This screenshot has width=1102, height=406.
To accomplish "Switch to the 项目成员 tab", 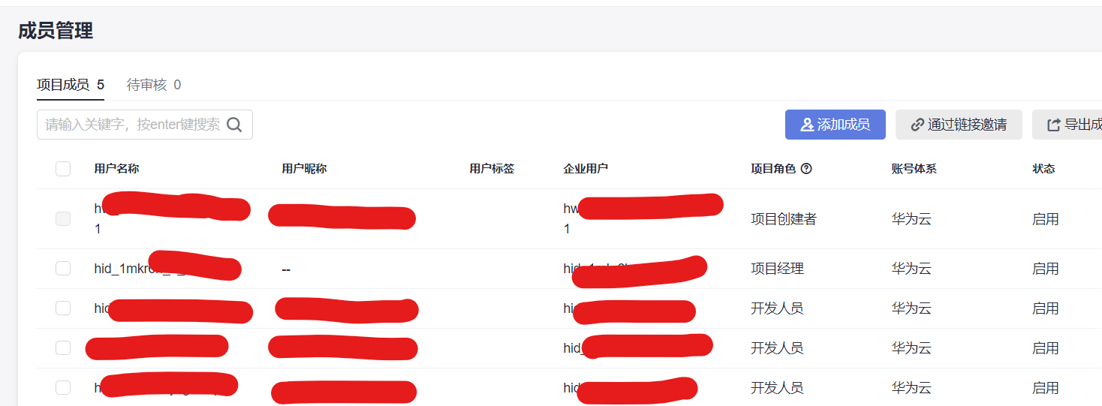I will coord(63,85).
